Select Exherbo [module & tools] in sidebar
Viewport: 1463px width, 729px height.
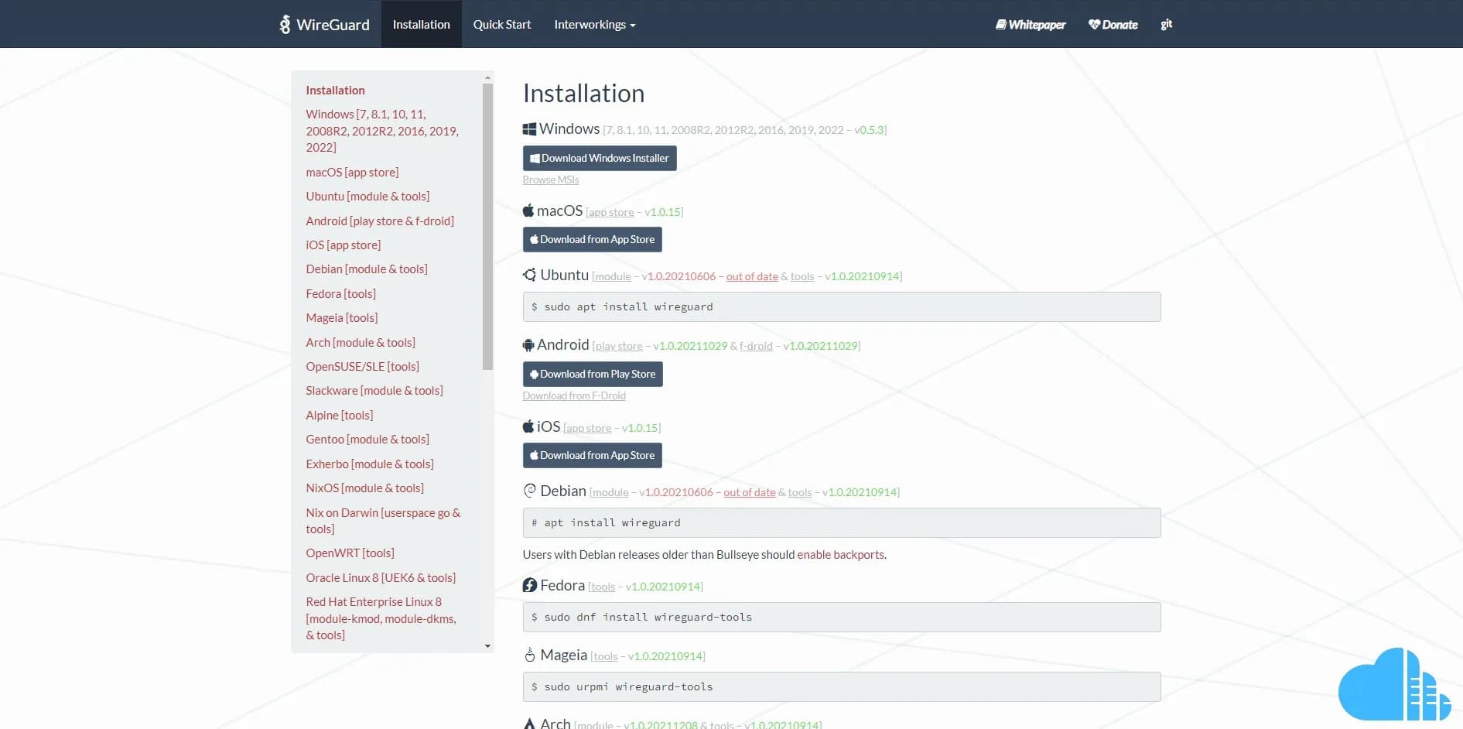pos(370,464)
